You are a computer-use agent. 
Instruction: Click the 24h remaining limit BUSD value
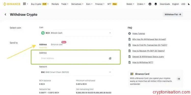[93, 93]
